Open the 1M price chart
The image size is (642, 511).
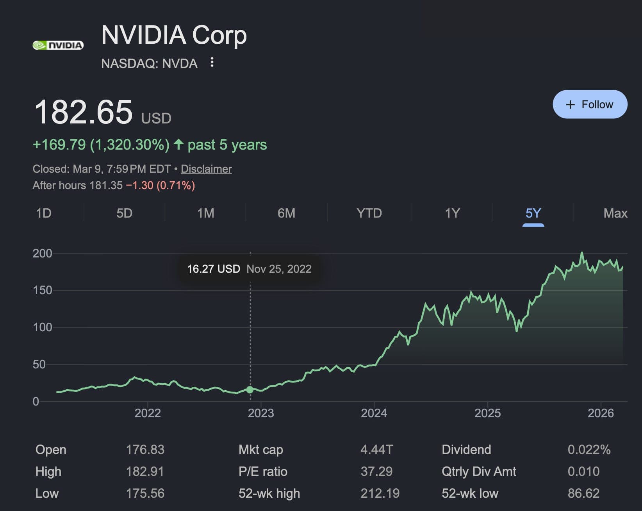(206, 213)
